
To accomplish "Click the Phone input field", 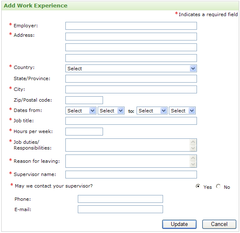I will pyautogui.click(x=120, y=199).
